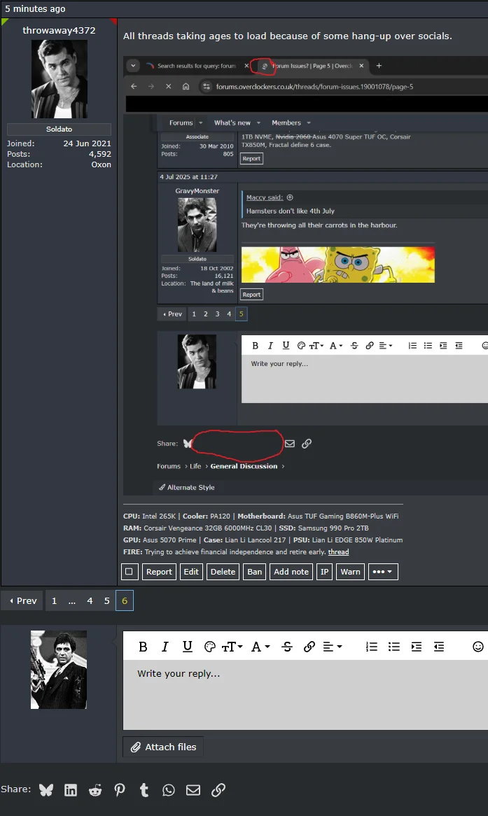Viewport: 488px width, 816px height.
Task: Share thread on Reddit
Action: pyautogui.click(x=95, y=790)
